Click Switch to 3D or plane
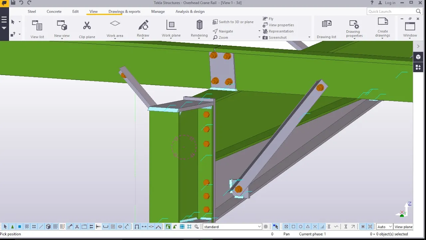This screenshot has height=240, width=426. (x=233, y=22)
